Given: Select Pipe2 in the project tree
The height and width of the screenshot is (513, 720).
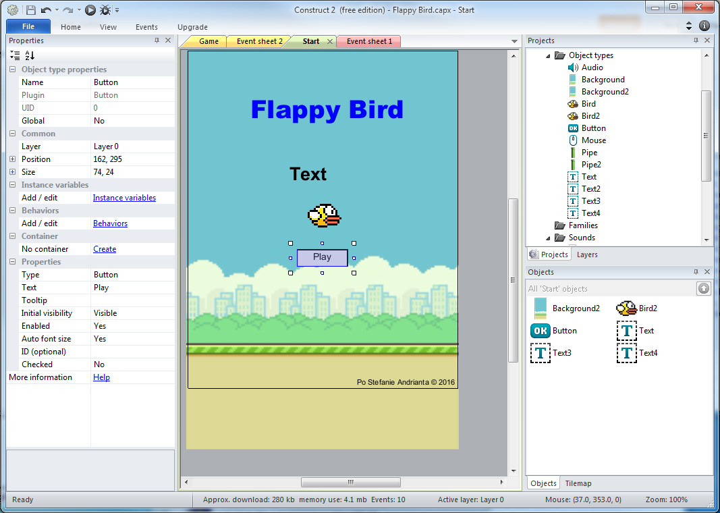Looking at the screenshot, I should point(591,165).
